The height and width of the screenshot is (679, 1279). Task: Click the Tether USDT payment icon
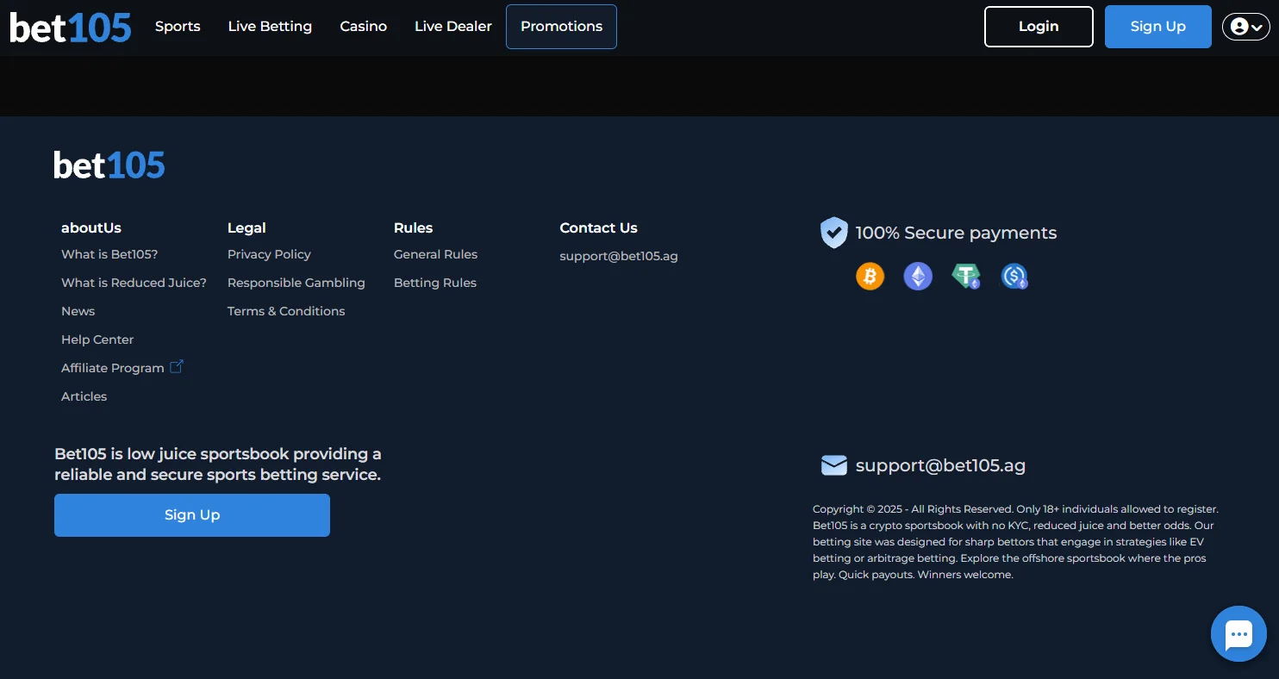[966, 276]
